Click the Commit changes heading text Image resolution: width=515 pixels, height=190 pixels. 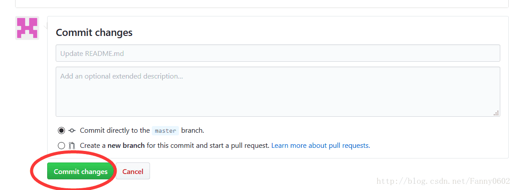[94, 32]
